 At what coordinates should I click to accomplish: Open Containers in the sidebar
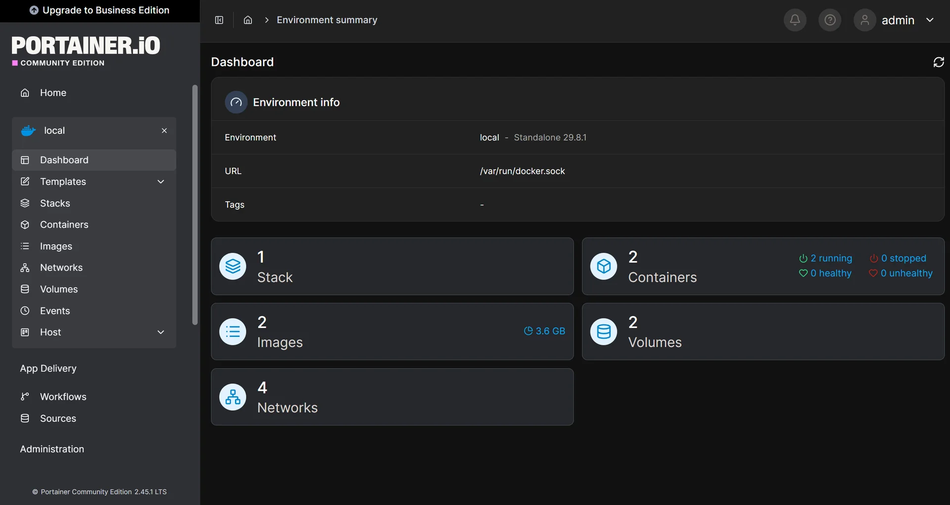(94, 225)
